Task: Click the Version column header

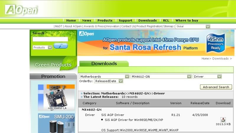Action: tap(176, 103)
